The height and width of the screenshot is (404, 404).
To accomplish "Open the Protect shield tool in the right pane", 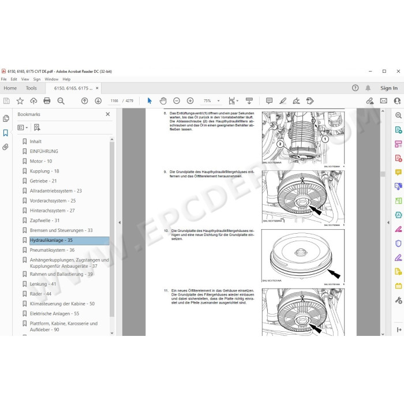I will coord(398,244).
